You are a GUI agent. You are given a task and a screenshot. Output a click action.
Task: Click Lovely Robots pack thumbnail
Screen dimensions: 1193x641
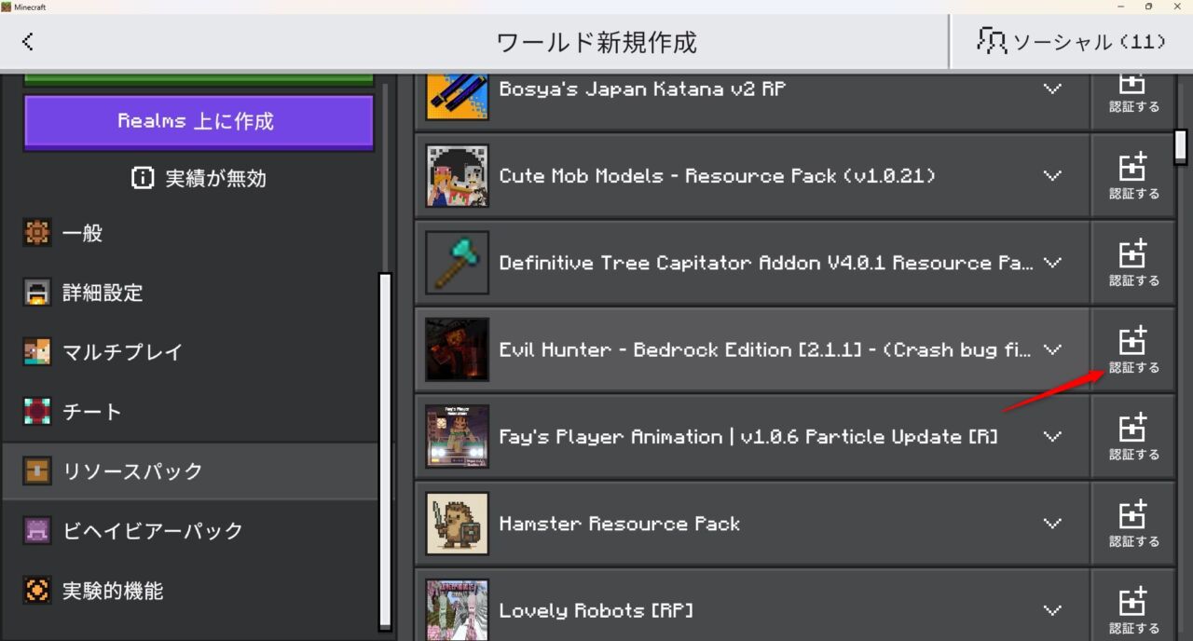coord(458,609)
